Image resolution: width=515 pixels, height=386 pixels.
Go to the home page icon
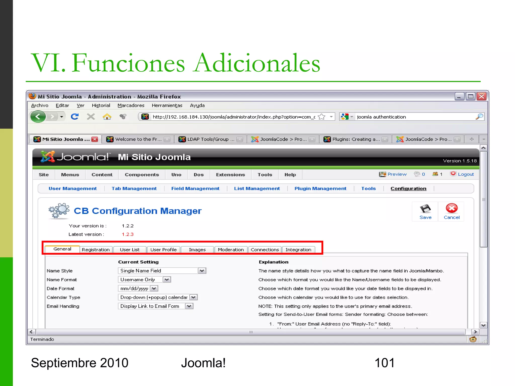tap(107, 117)
